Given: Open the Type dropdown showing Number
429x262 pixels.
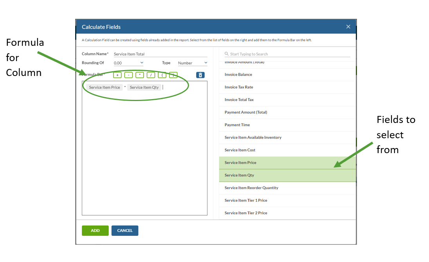Looking at the screenshot, I should [x=193, y=63].
